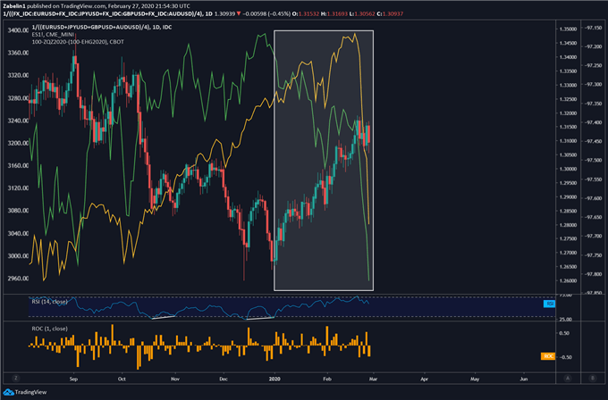The width and height of the screenshot is (608, 400).
Task: Click the Apr label on time axis
Action: click(424, 379)
